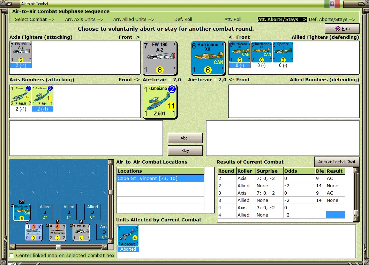Screen dimensions: 369x265
Task: Click the Odds column header
Action: [x=299, y=171]
